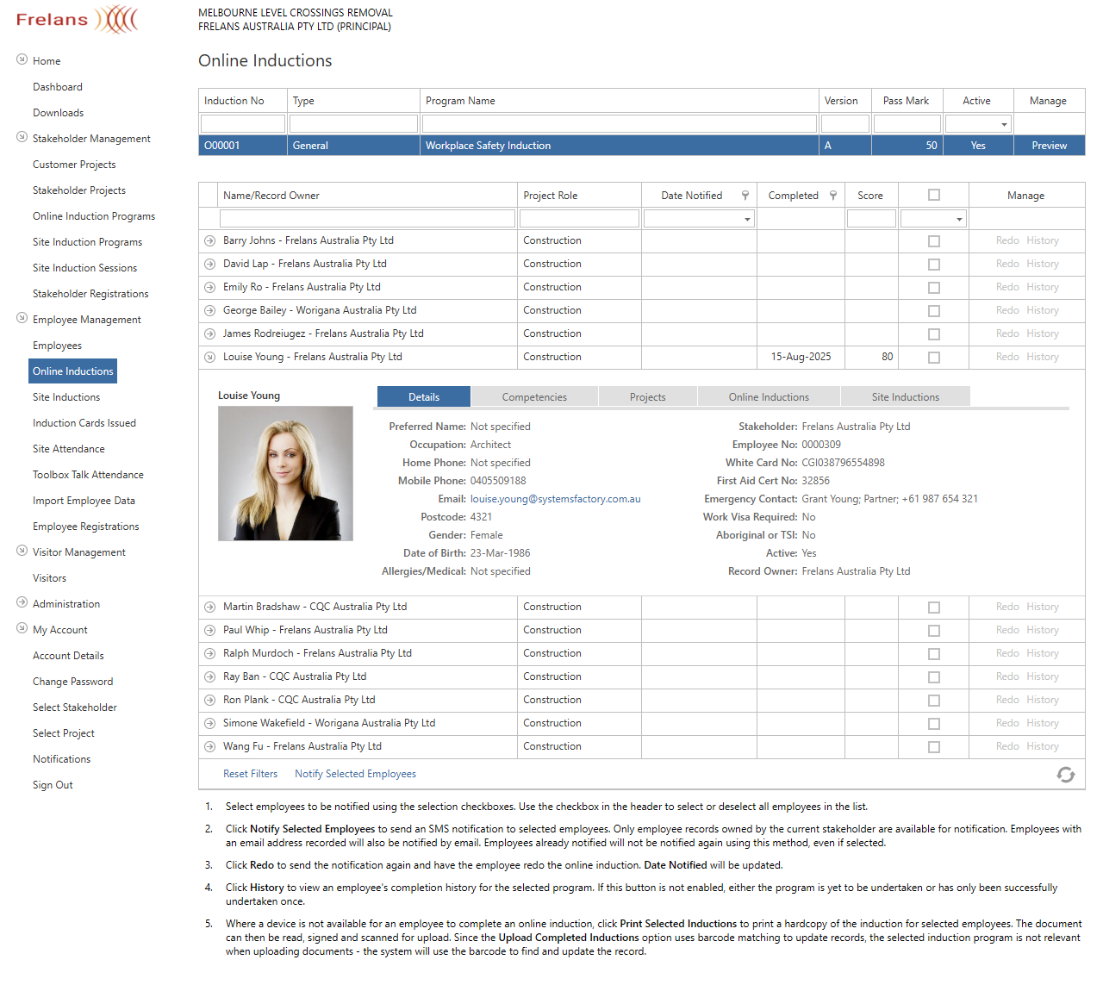Expand the Wang Fu employee row arrow
The height and width of the screenshot is (991, 1103).
209,746
